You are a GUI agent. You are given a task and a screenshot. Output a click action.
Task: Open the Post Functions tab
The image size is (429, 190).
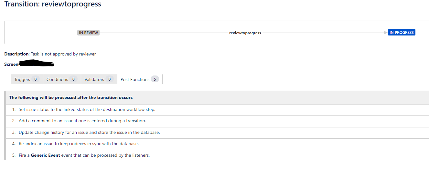140,79
